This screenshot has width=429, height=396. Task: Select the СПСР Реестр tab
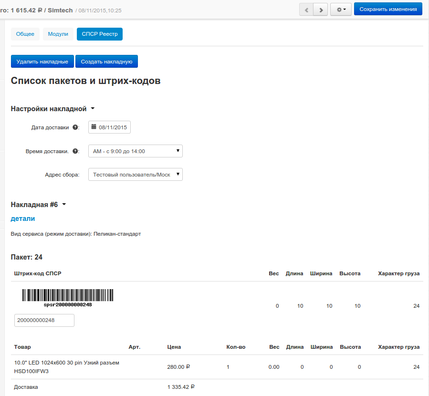pyautogui.click(x=99, y=34)
